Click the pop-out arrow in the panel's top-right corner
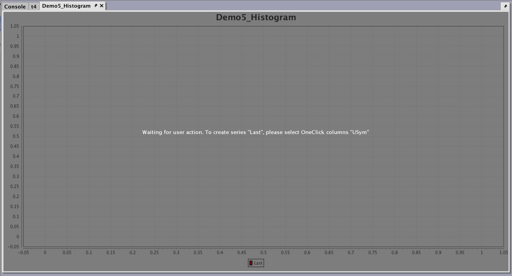 505,6
